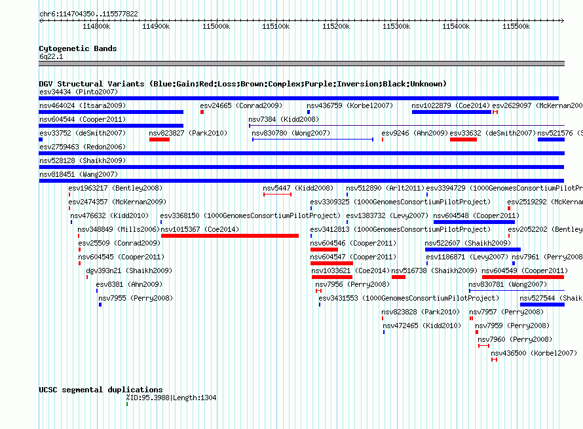Screen dimensions: 583x429
Task: Click esv1383732 (Levy2007) label
Action: coord(387,215)
